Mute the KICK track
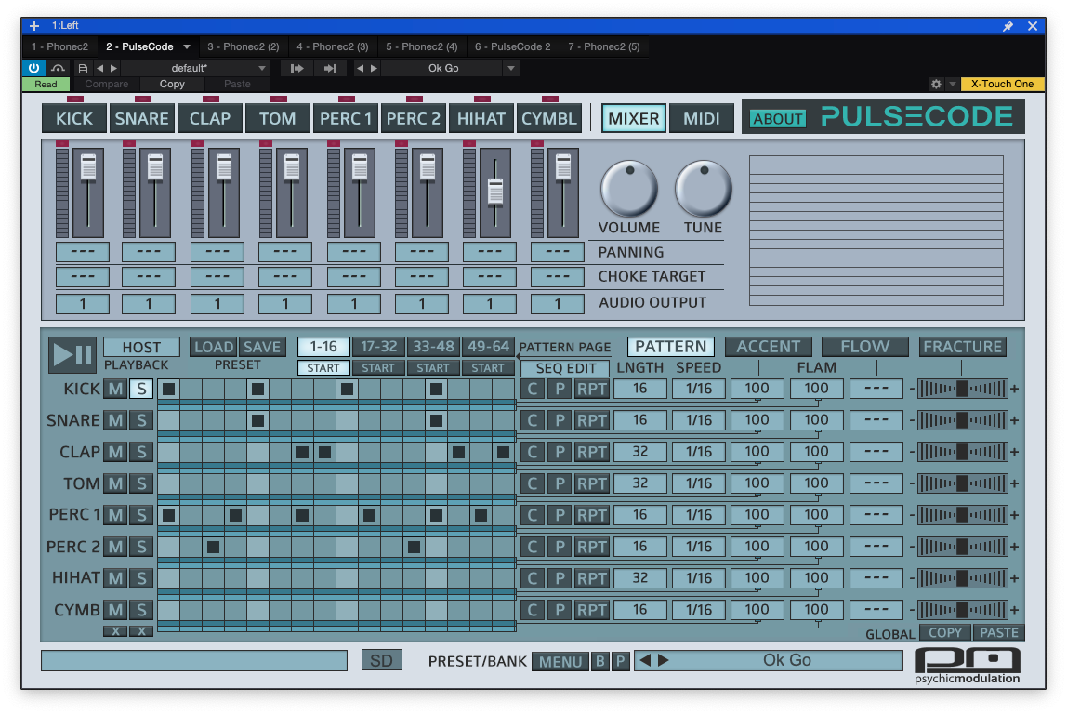 [x=115, y=389]
